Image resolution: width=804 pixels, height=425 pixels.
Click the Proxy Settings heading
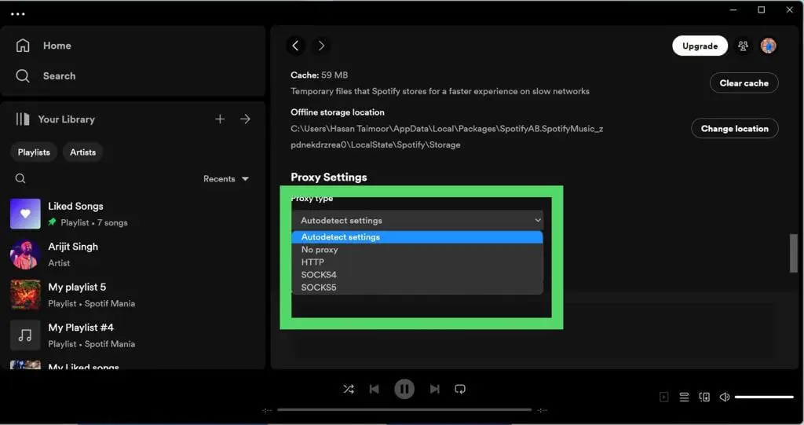[329, 177]
